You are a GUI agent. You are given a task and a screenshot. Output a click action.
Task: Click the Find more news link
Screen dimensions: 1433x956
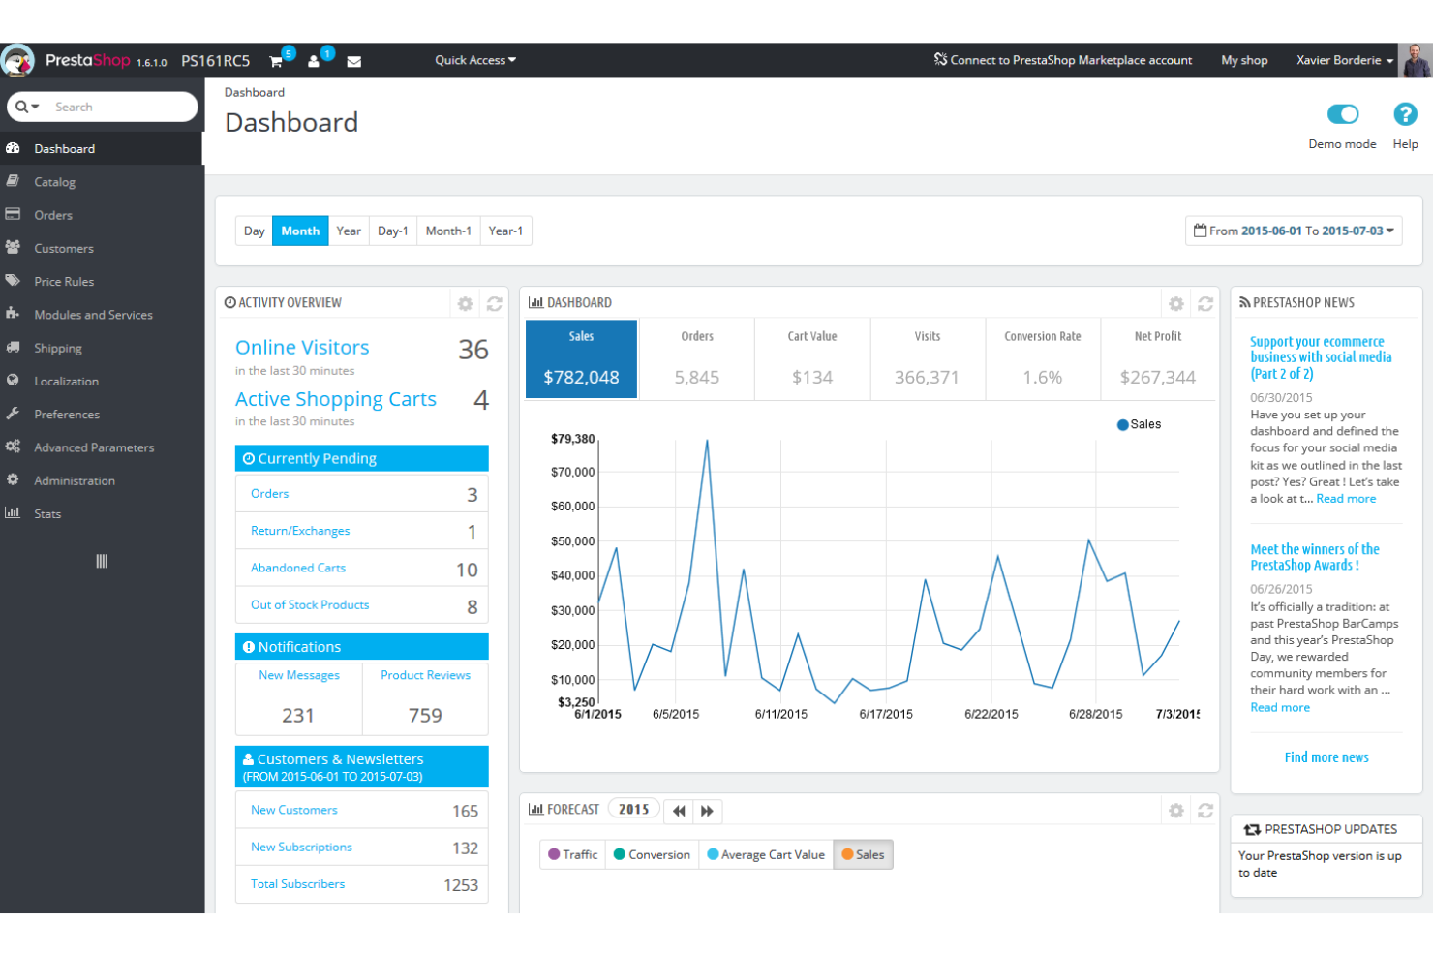tap(1326, 756)
